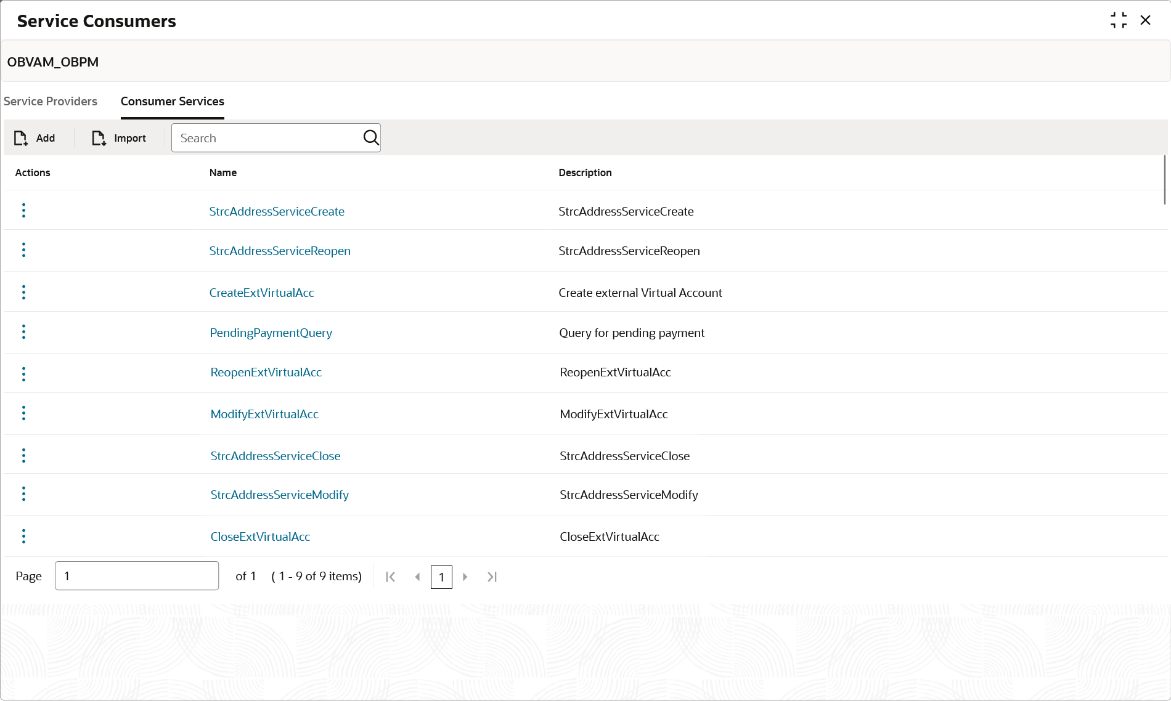This screenshot has width=1171, height=701.
Task: Open actions menu for CloseExtVirtualAcc row
Action: [x=23, y=537]
